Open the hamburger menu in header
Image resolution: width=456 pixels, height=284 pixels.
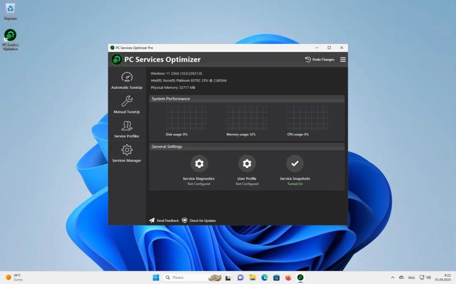point(343,60)
